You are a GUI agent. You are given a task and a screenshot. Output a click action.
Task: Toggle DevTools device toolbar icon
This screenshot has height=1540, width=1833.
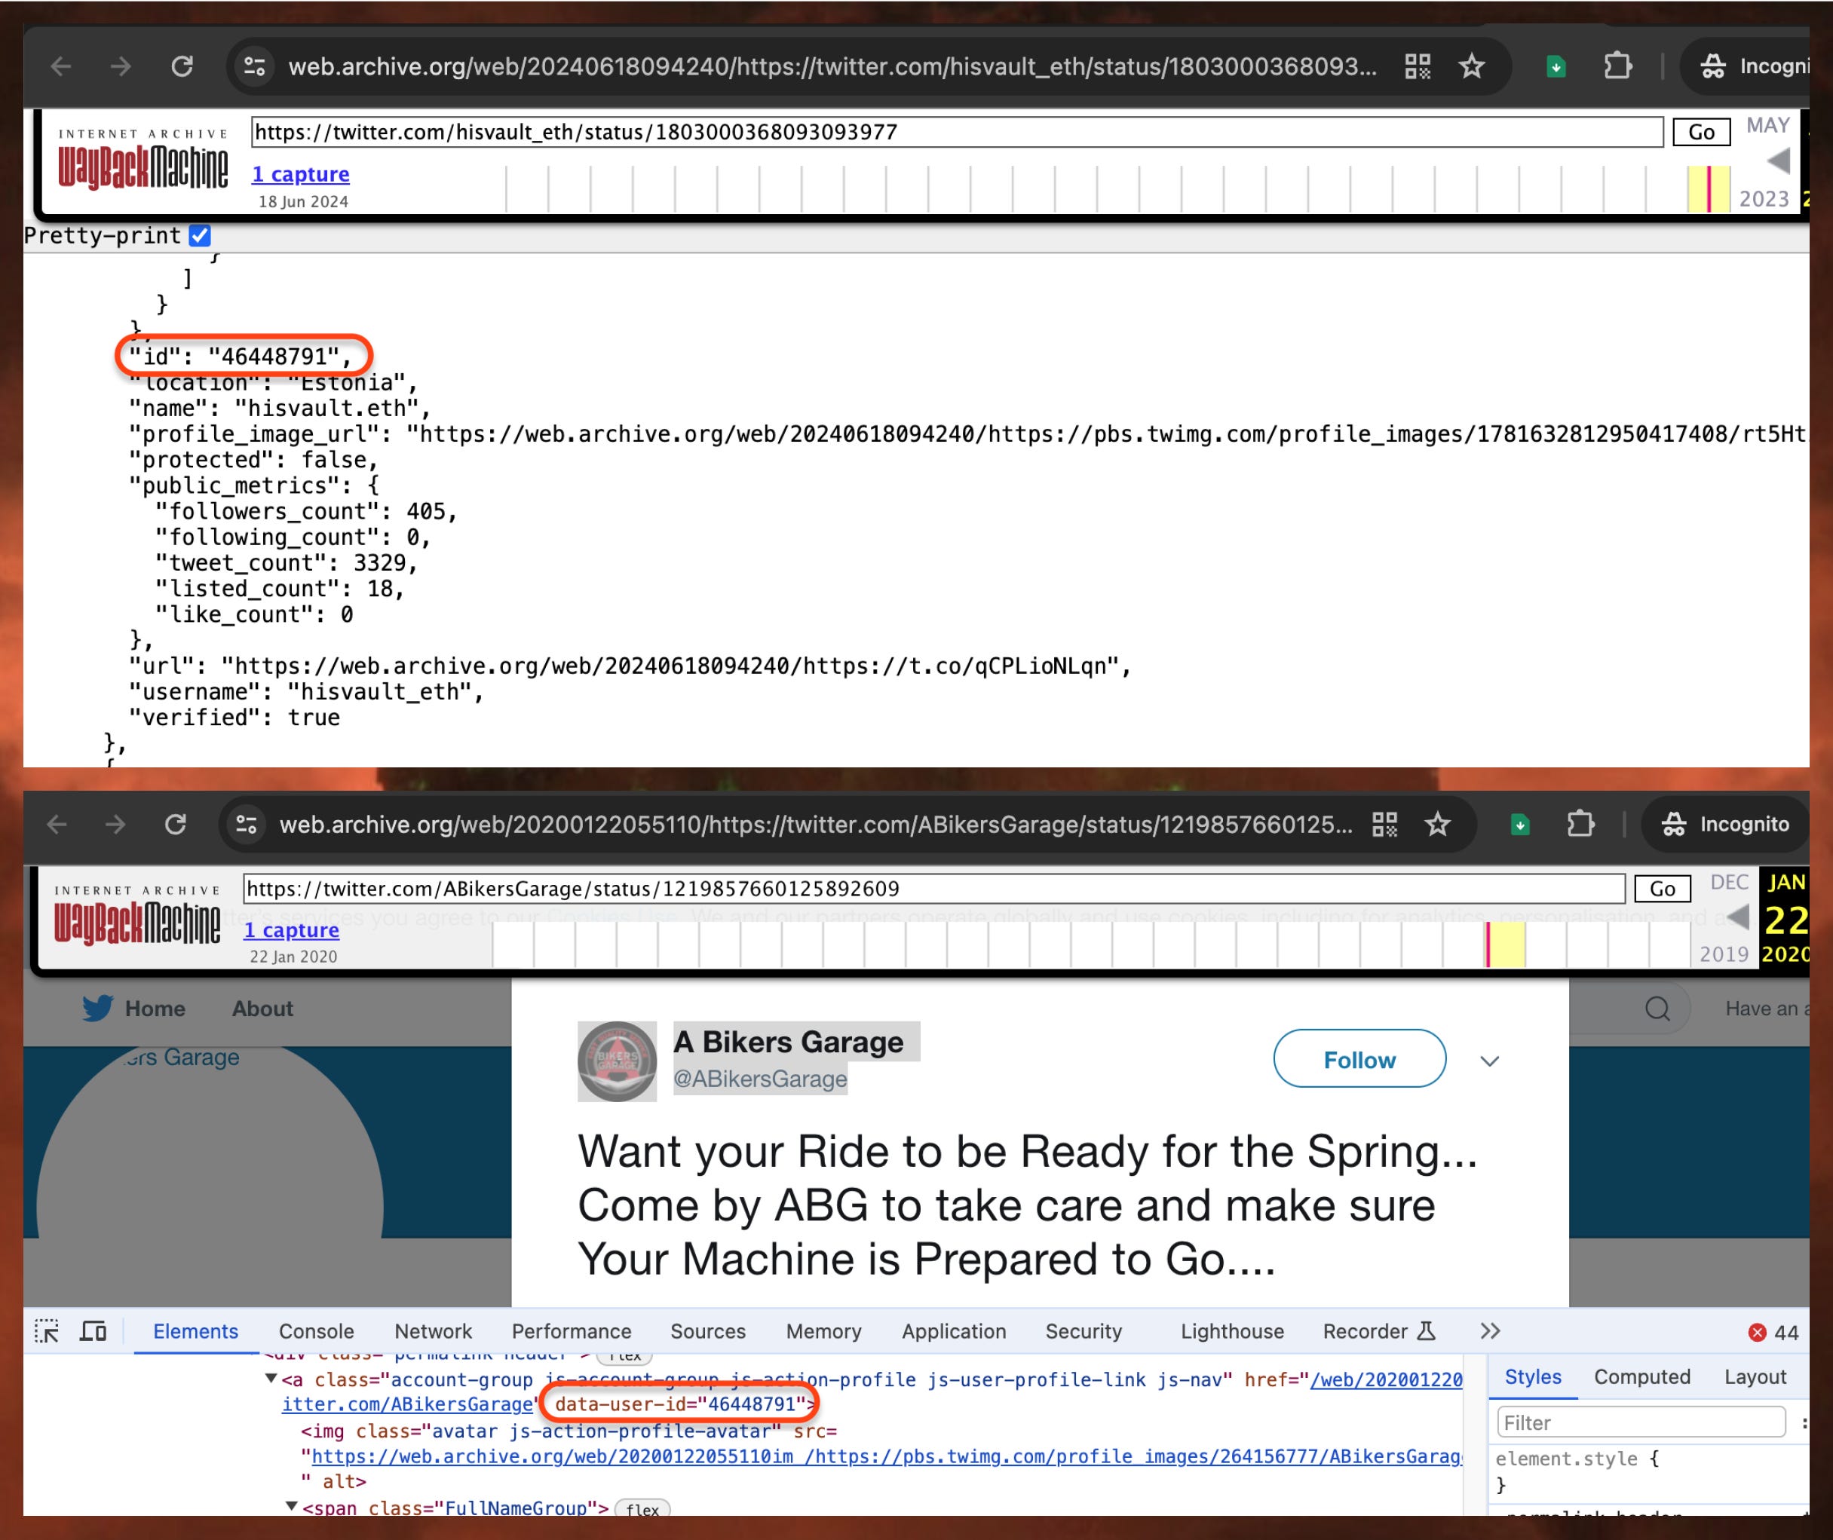click(x=93, y=1331)
